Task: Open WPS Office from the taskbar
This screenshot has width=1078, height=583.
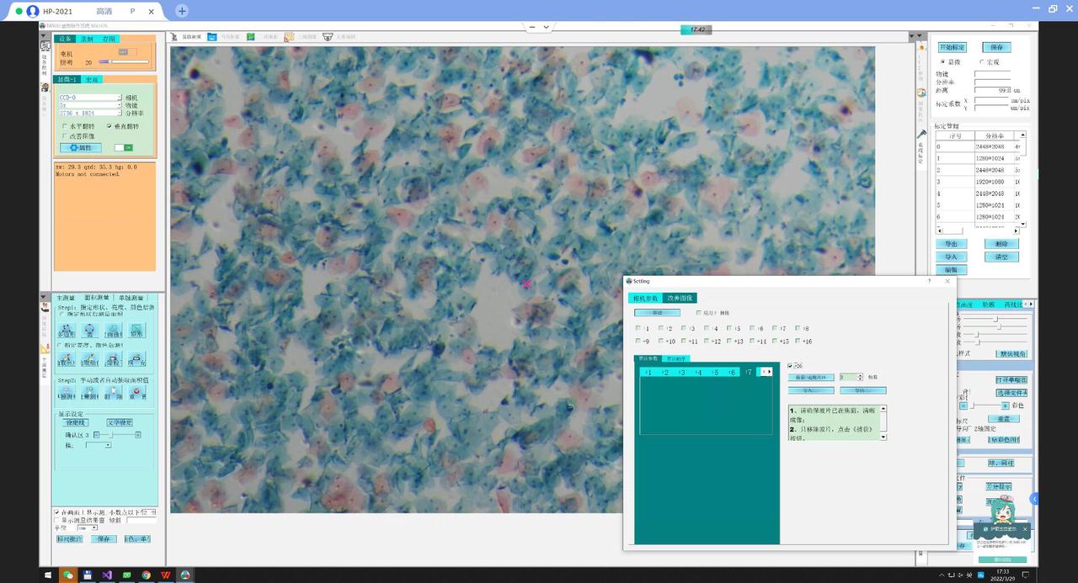Action: coord(166,575)
